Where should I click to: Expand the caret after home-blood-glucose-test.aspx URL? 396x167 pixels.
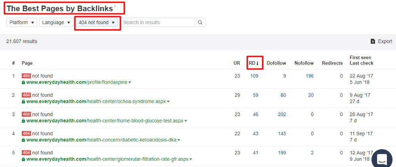point(186,121)
